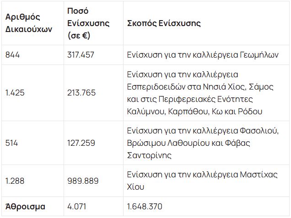Select the total value 4.071
The height and width of the screenshot is (218, 291).
(77, 207)
